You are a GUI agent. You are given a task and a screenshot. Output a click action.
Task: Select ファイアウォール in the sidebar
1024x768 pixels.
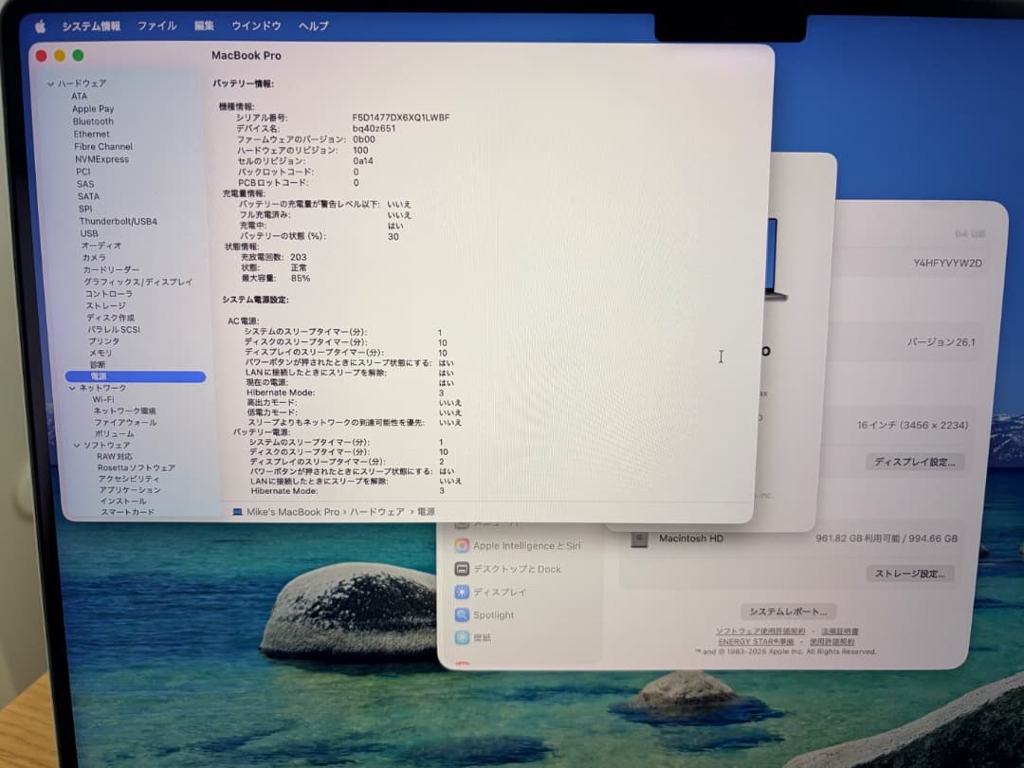tap(125, 423)
